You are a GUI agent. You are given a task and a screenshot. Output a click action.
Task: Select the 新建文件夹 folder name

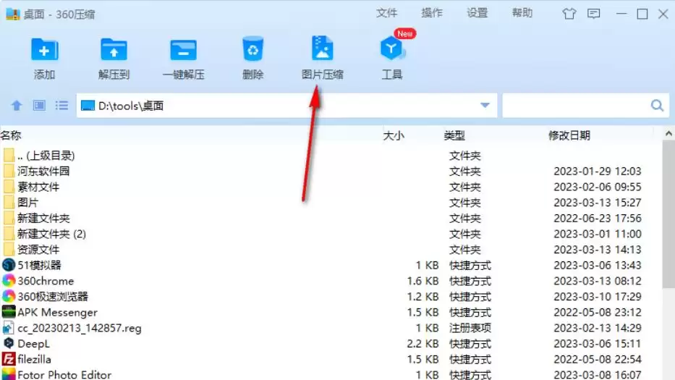[x=43, y=218]
